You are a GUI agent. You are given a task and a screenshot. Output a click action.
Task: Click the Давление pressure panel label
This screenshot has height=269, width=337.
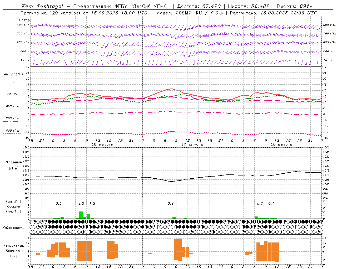click(x=14, y=162)
